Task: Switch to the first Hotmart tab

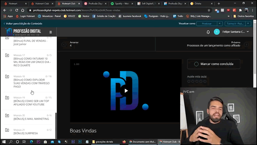Action: (x=15, y=3)
